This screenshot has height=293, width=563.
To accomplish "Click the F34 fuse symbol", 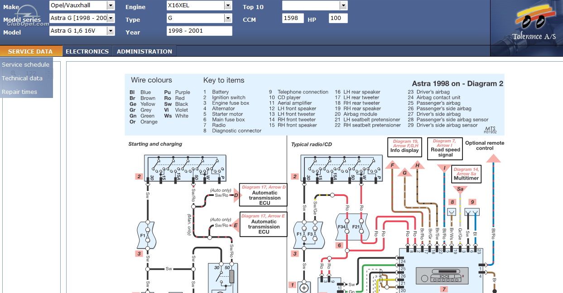I will point(346,226).
